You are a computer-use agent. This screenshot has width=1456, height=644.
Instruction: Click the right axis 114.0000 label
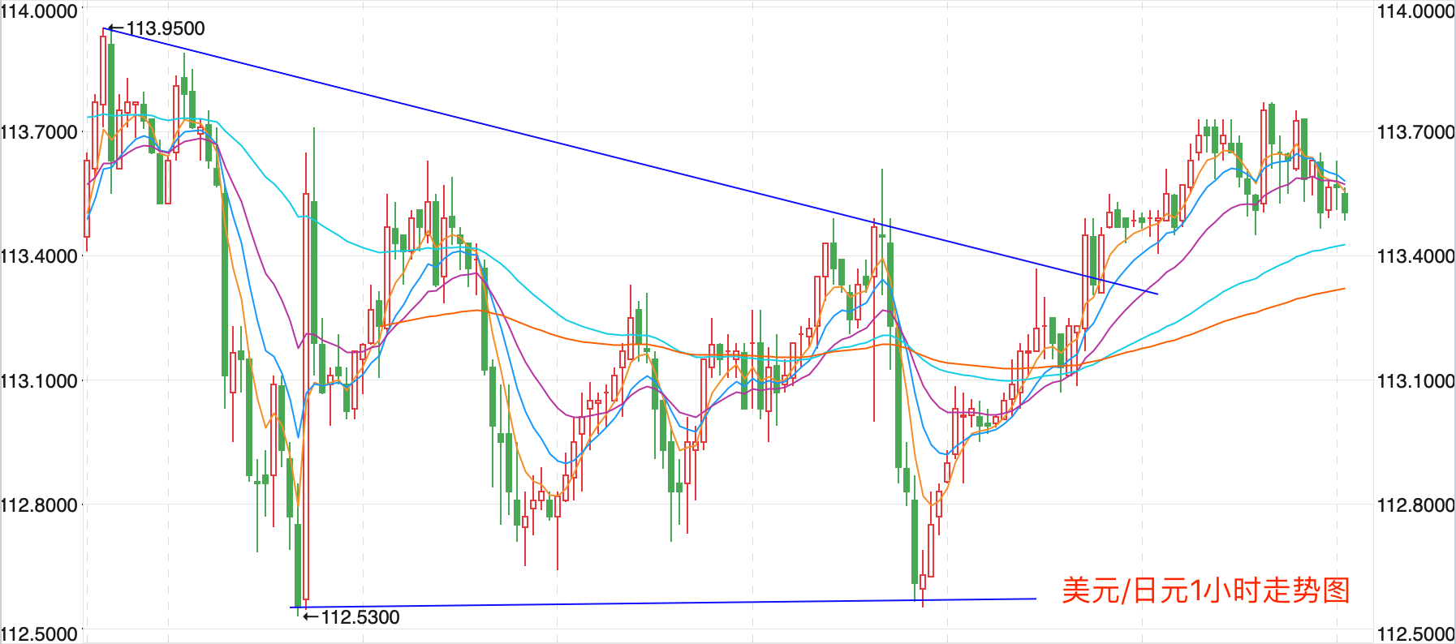[1416, 11]
